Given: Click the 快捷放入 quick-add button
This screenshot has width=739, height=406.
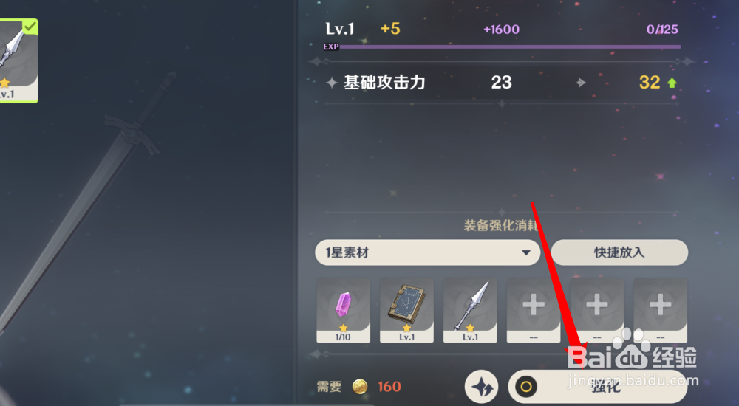Looking at the screenshot, I should pyautogui.click(x=619, y=252).
